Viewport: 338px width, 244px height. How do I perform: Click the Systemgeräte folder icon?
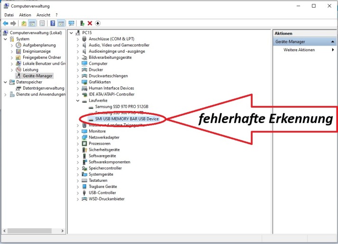click(x=84, y=174)
